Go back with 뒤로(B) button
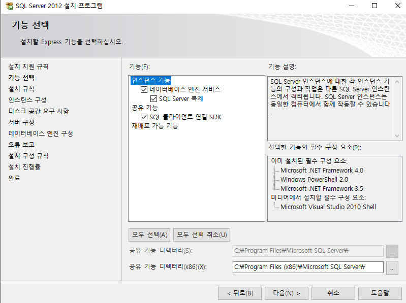The height and width of the screenshot is (303, 406). pyautogui.click(x=240, y=293)
